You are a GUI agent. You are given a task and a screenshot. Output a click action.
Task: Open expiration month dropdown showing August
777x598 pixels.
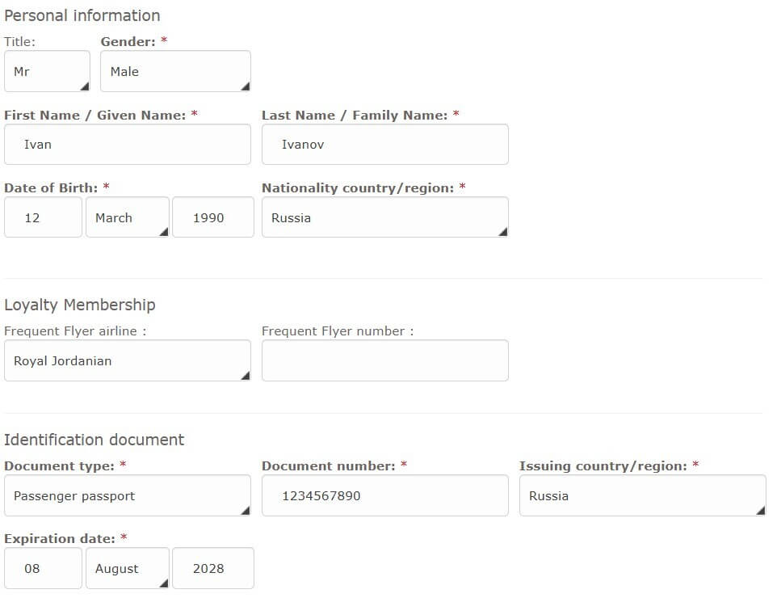[x=128, y=568]
